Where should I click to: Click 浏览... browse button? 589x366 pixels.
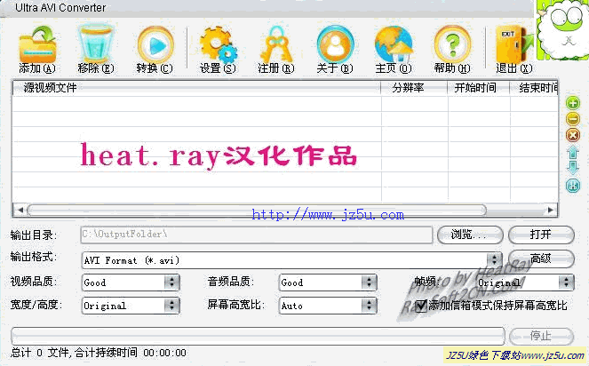pyautogui.click(x=470, y=235)
